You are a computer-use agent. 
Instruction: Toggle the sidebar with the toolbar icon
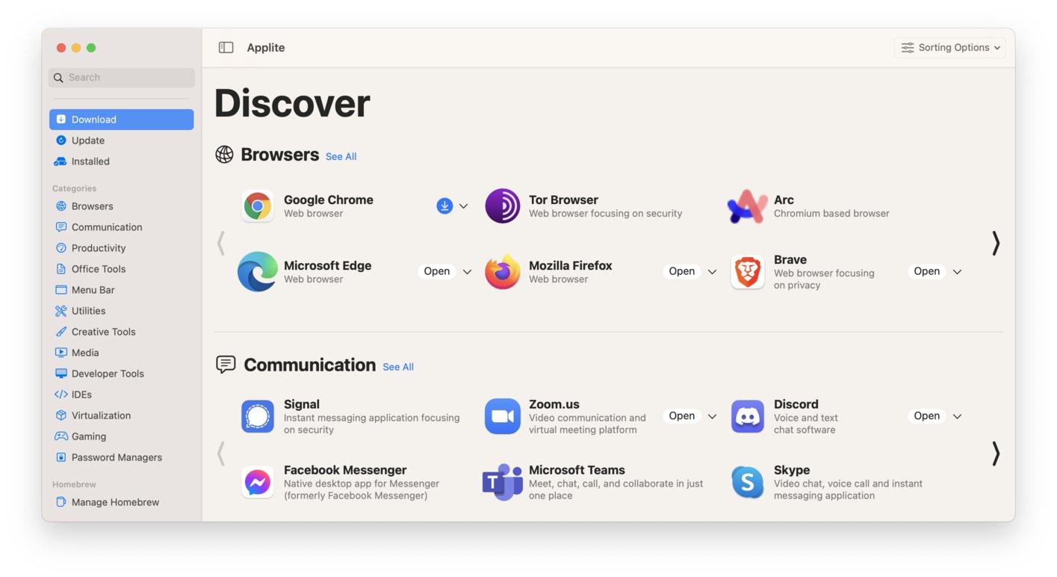point(226,47)
